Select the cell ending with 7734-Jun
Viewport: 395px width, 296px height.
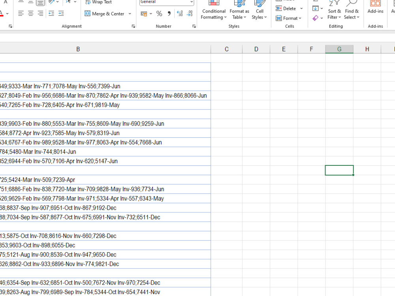click(x=105, y=189)
